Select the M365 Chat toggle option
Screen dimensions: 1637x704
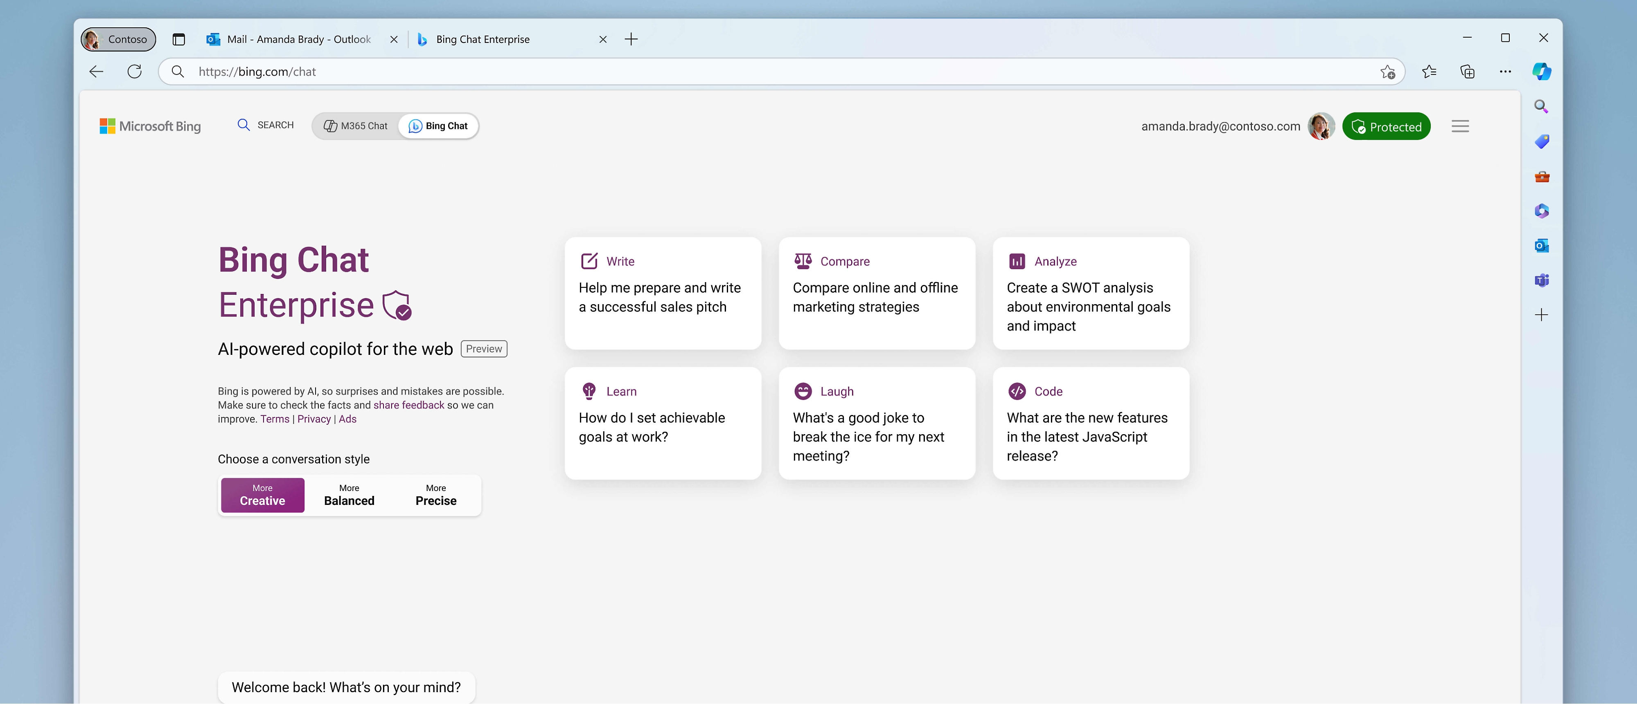tap(356, 126)
